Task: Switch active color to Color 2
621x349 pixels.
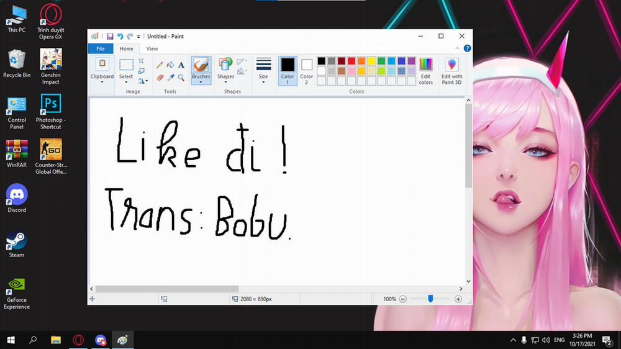Action: click(x=307, y=71)
